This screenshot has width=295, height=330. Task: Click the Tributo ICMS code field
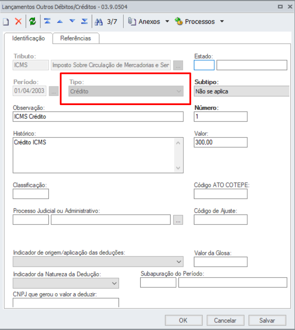31,65
